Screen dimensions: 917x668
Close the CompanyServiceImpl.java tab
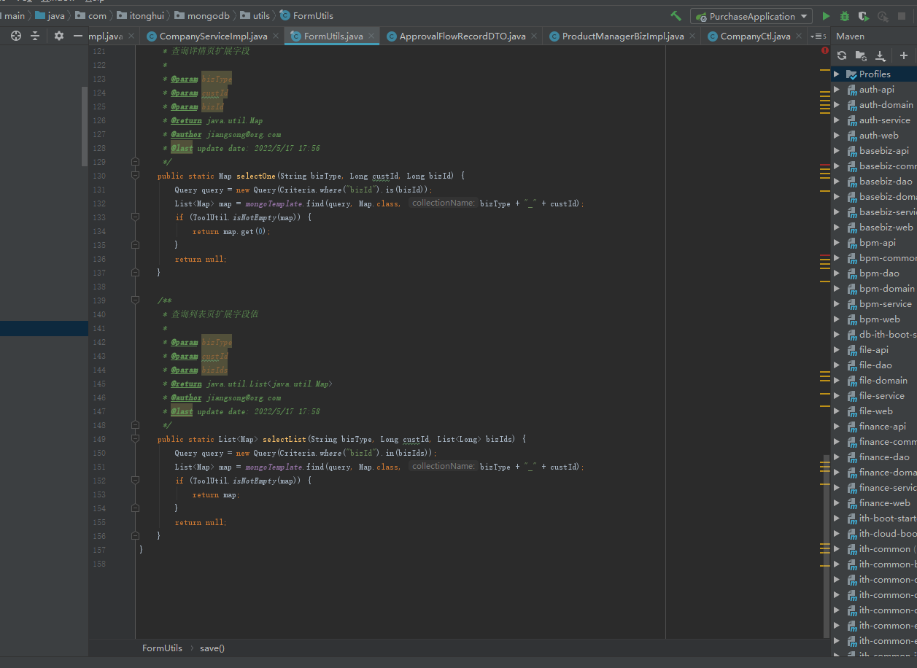point(276,36)
